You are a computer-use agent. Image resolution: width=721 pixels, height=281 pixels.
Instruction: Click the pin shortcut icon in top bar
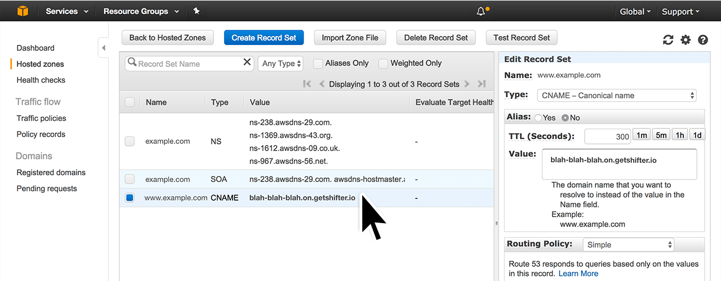coord(196,11)
